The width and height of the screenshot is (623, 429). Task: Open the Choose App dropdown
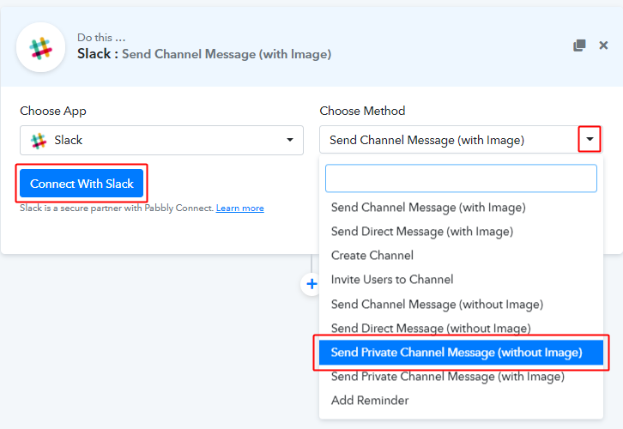click(161, 140)
